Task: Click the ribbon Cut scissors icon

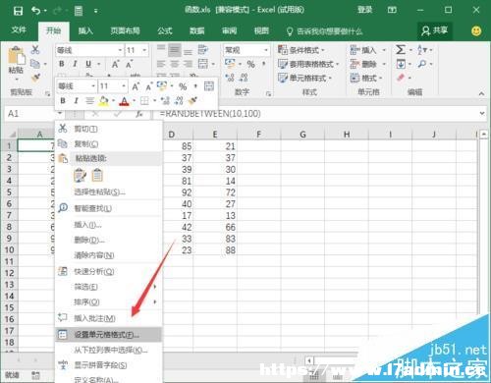Action: [35, 49]
